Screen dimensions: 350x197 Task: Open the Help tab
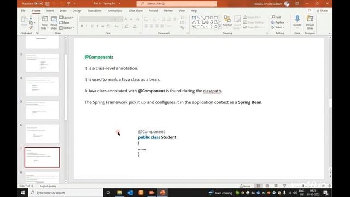[x=194, y=11]
